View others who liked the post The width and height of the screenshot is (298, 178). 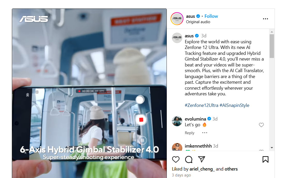[231, 169]
